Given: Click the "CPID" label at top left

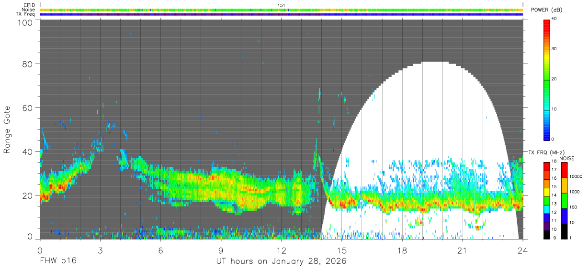Looking at the screenshot, I should coord(29,5).
